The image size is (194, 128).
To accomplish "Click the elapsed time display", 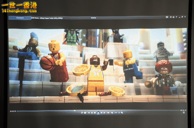I will click(x=12, y=110).
